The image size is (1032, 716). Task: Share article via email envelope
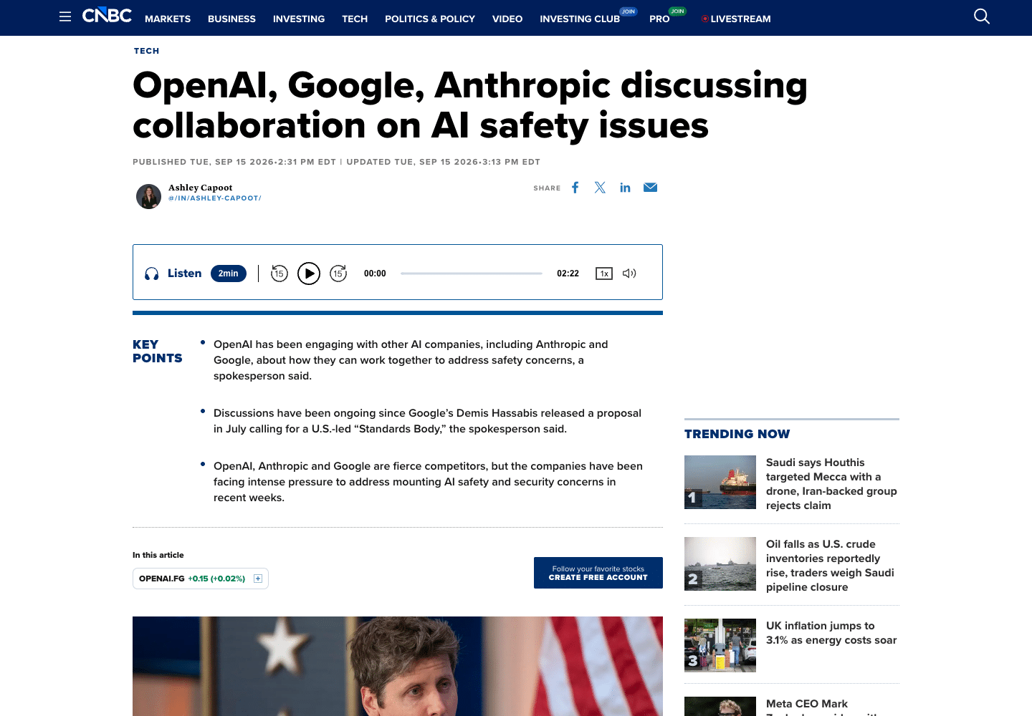[650, 188]
